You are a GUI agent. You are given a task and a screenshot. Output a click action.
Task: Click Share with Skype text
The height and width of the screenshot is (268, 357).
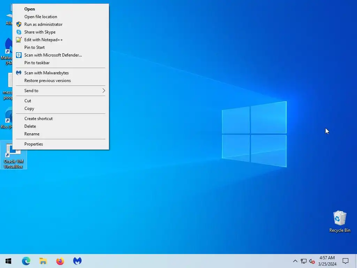pos(40,32)
